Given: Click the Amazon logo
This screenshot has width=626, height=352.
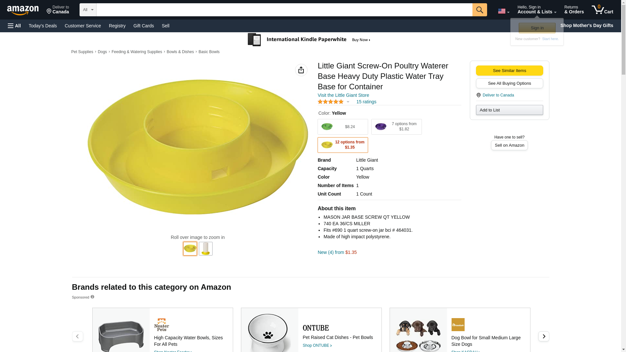Looking at the screenshot, I should (x=23, y=10).
